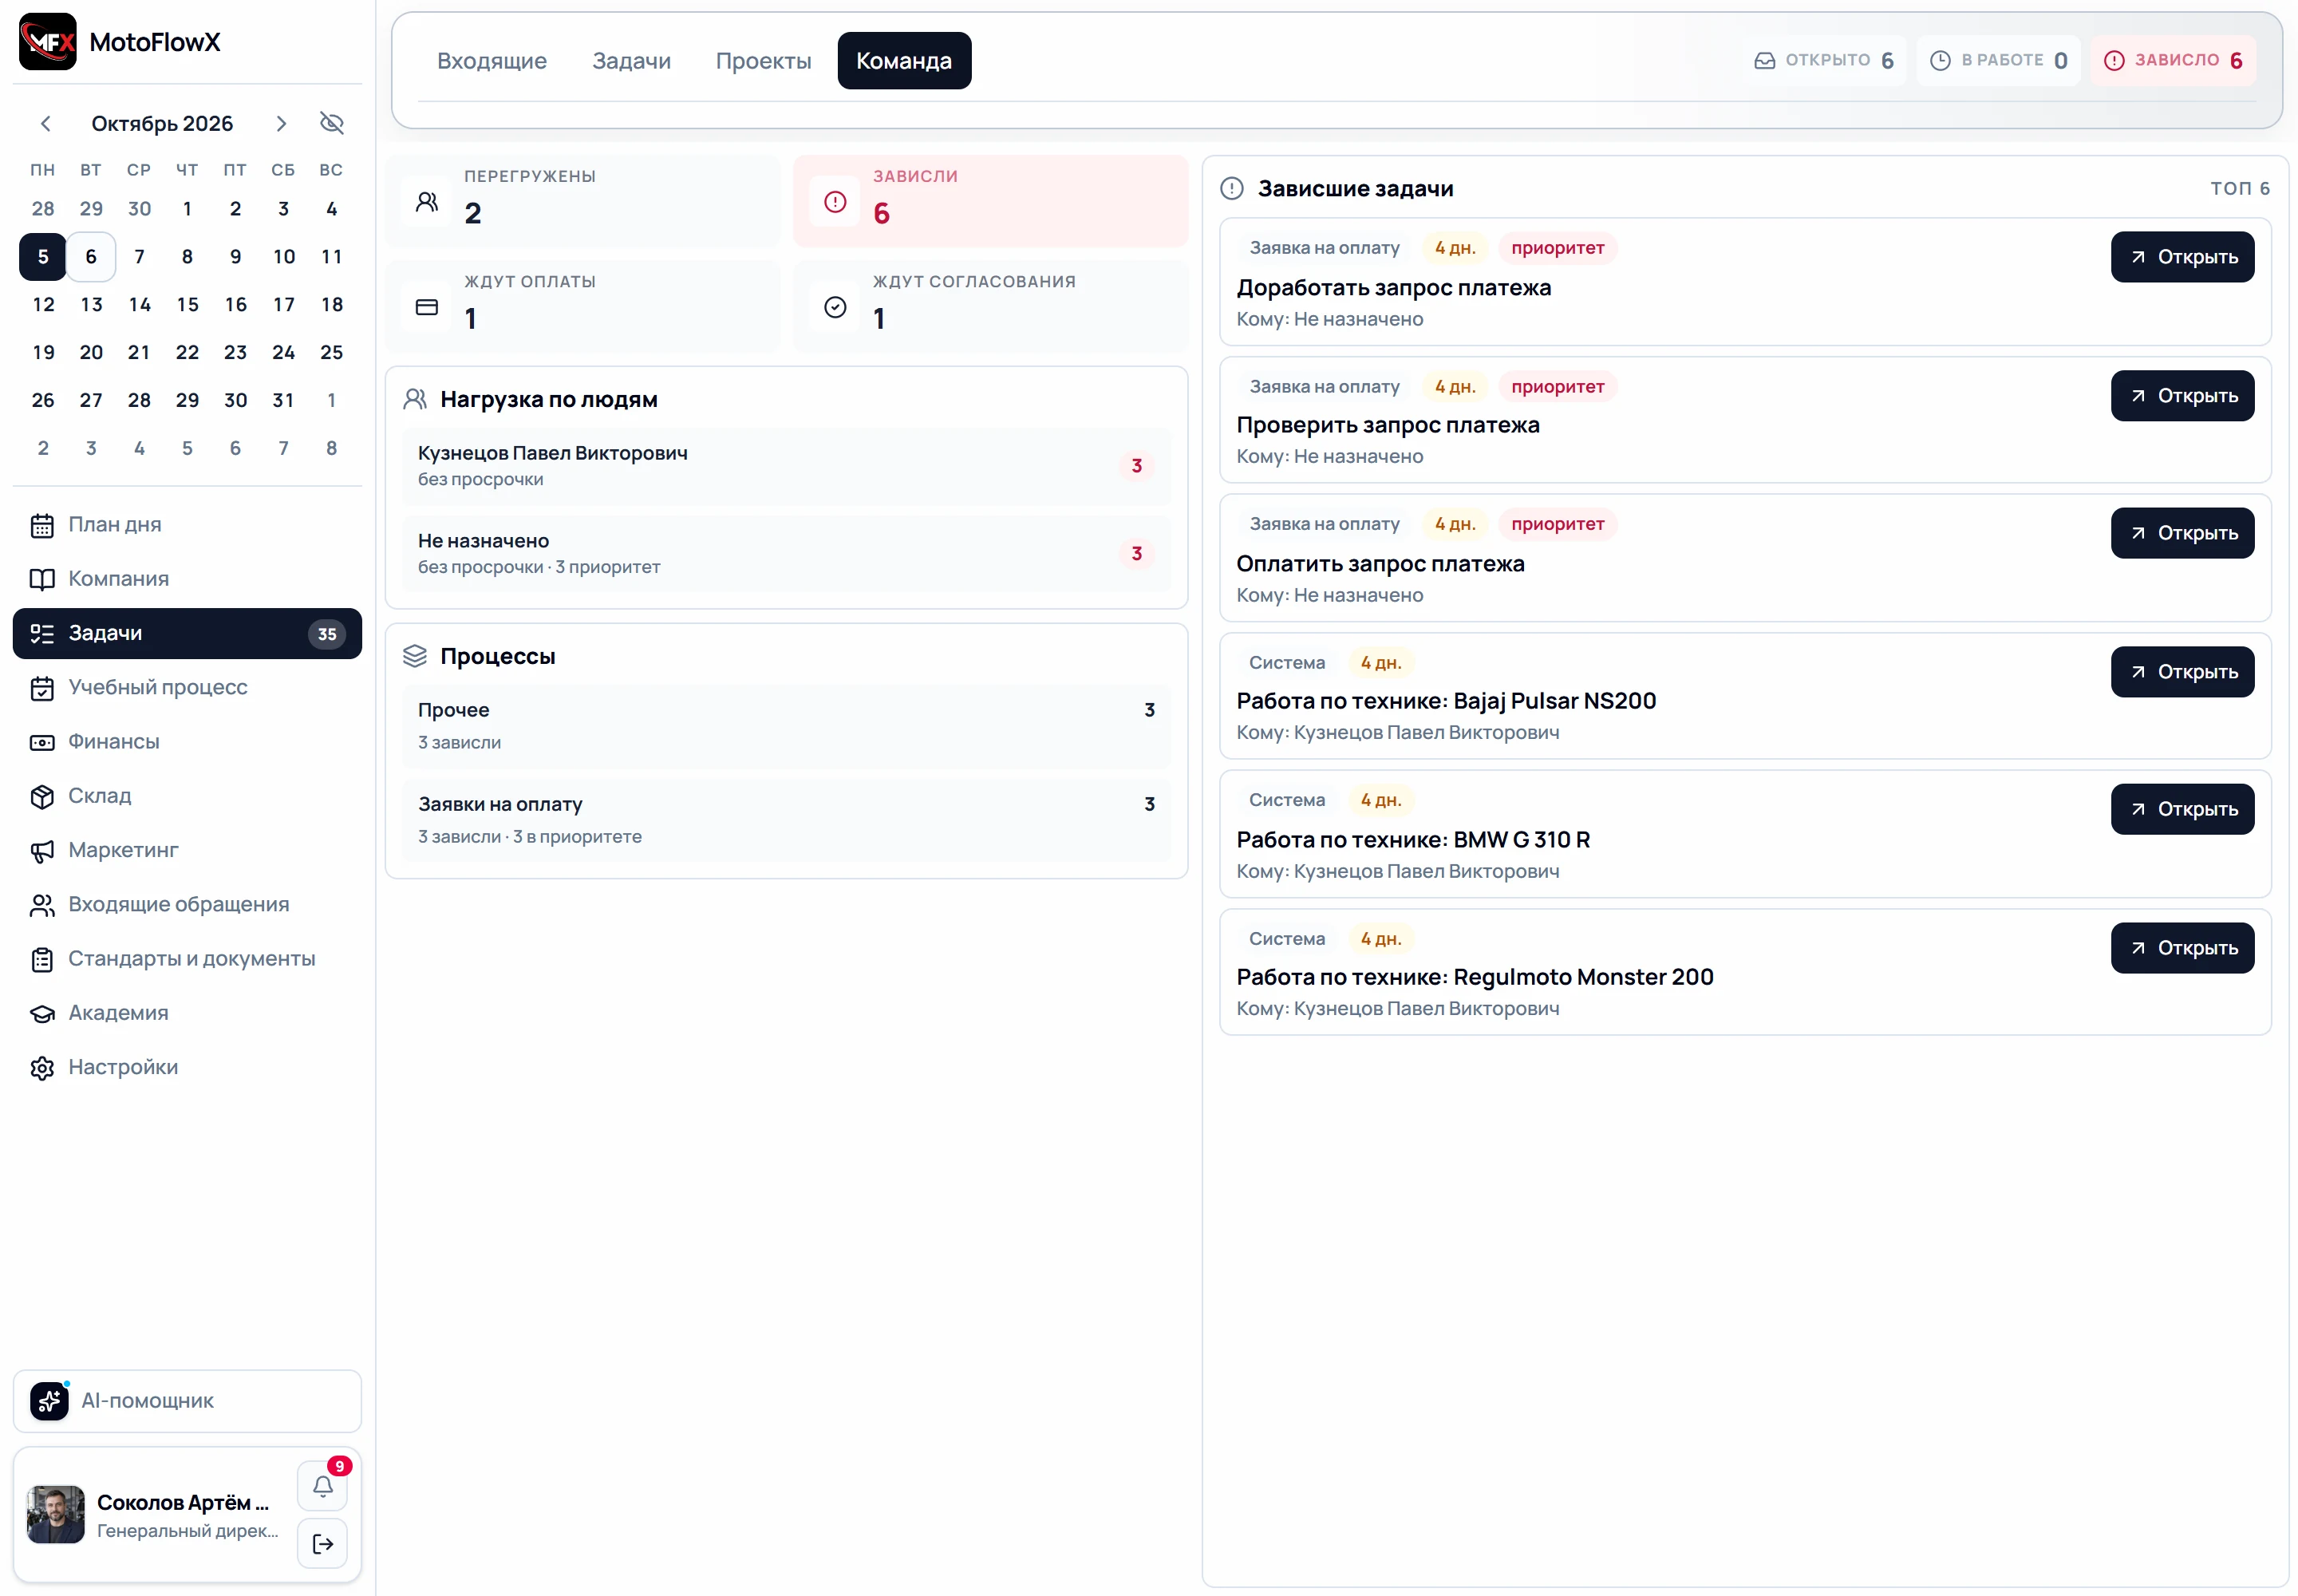Screen dimensions: 2298x1596
Task: Switch to Входящие tab
Action: (492, 61)
